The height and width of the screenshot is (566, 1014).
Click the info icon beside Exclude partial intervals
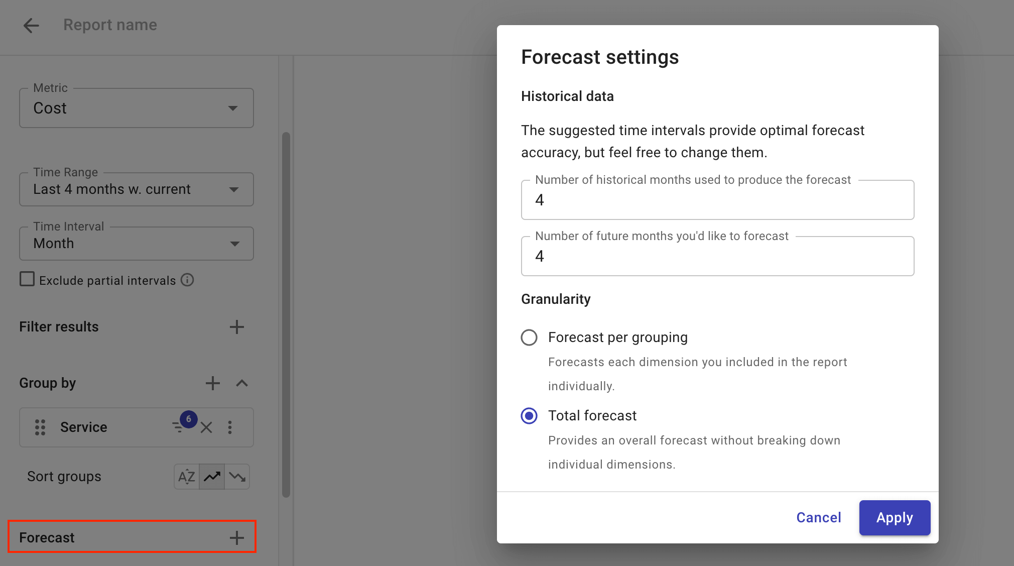[187, 280]
